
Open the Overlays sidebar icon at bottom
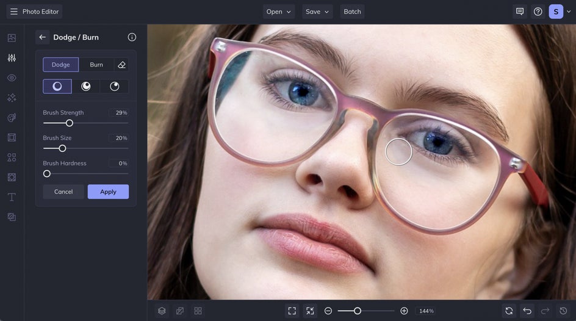click(x=12, y=217)
